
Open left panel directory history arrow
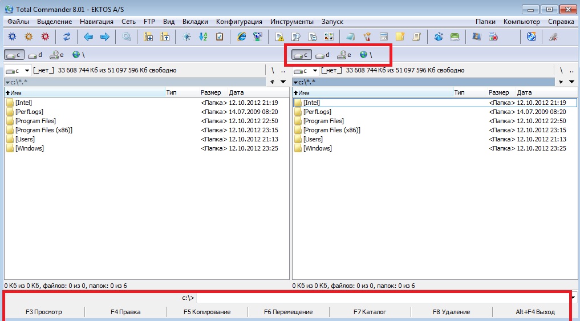283,82
